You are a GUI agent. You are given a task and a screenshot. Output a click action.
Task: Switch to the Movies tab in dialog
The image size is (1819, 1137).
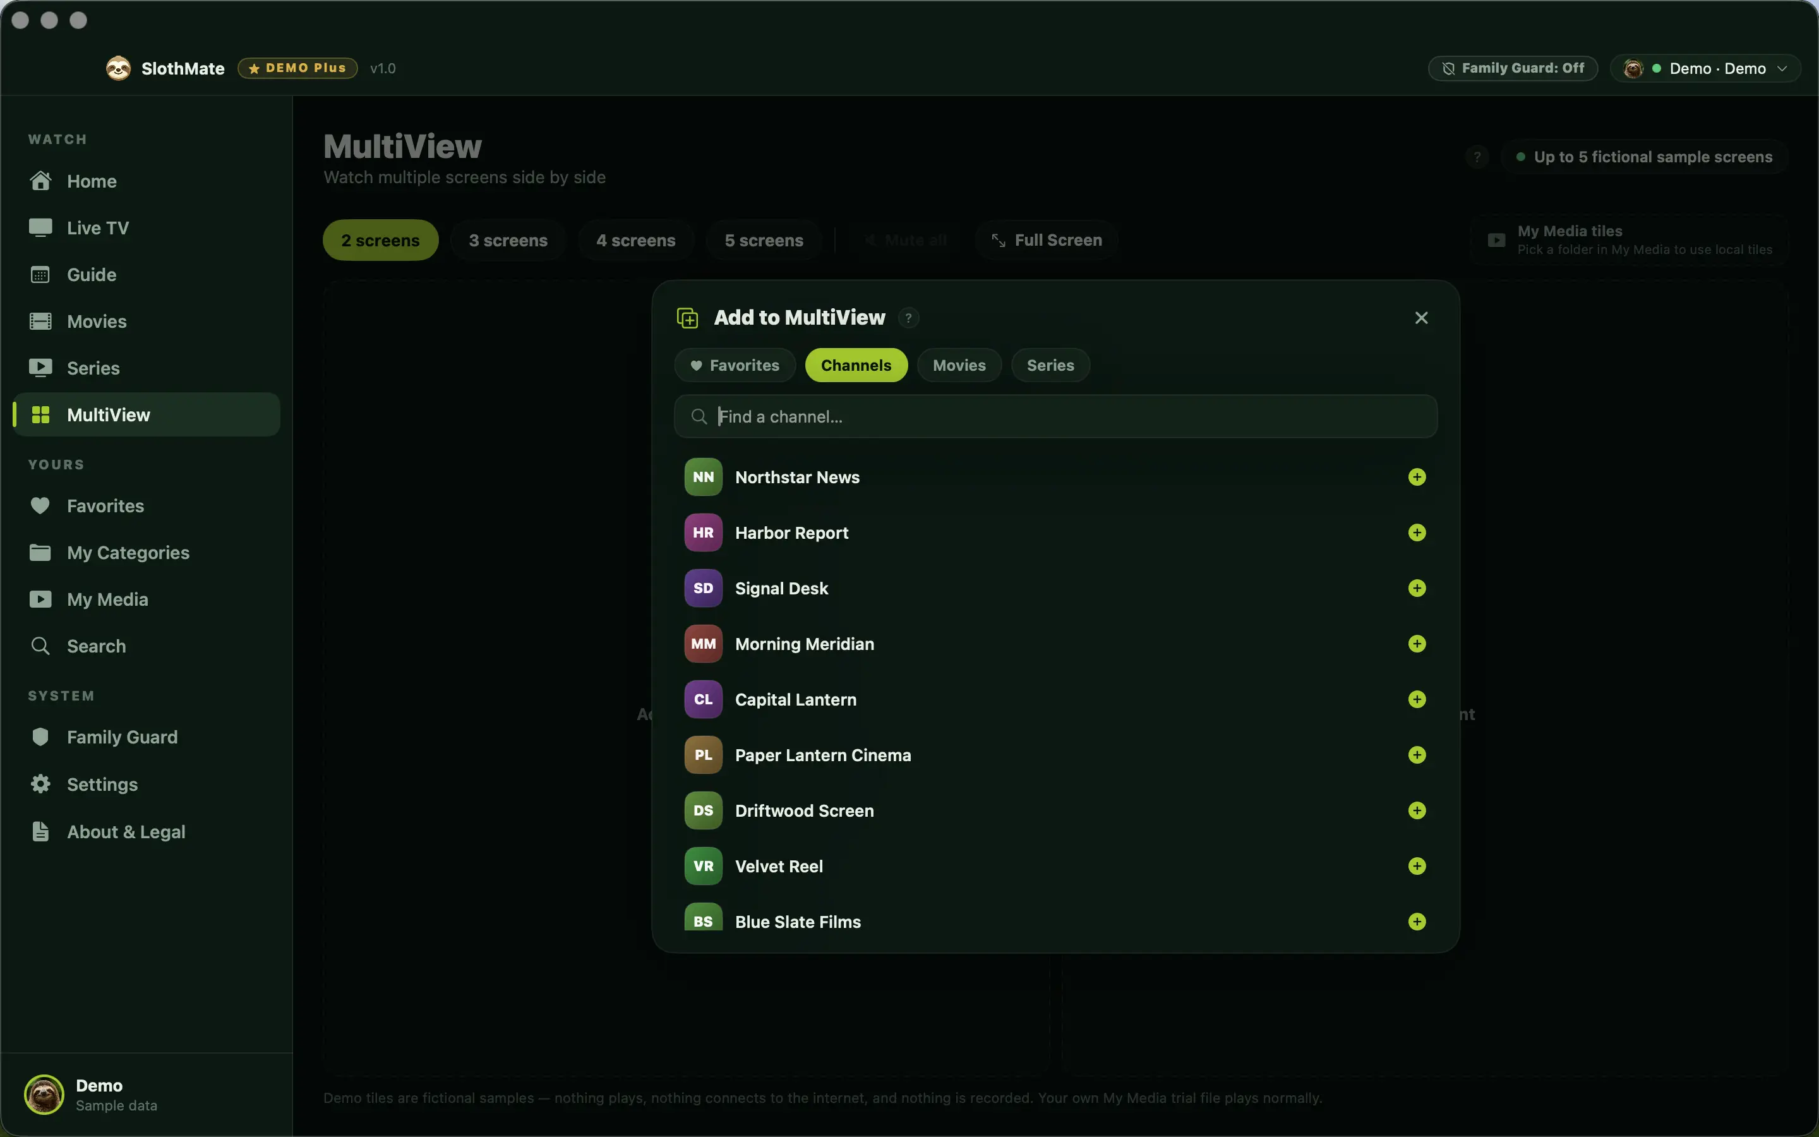[x=959, y=366]
